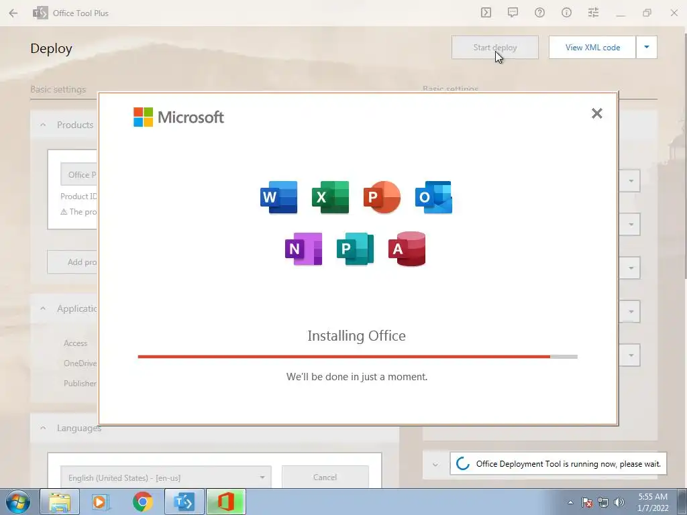This screenshot has width=687, height=515.
Task: Click the OneDrive application label
Action: [81, 363]
